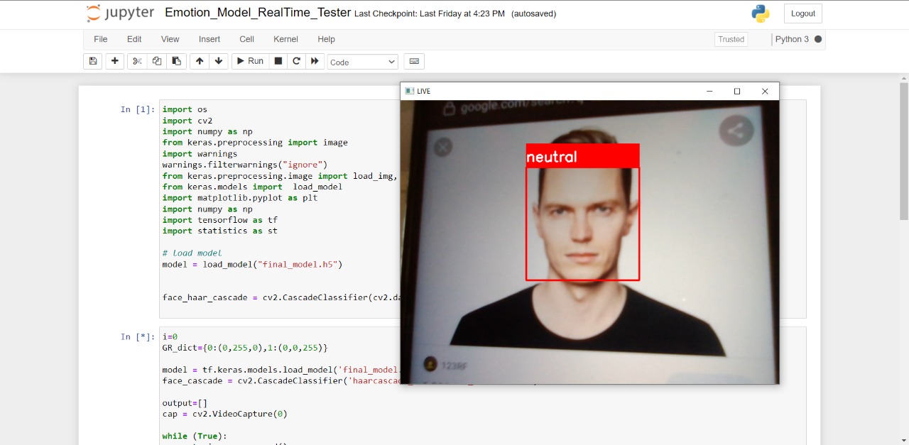The width and height of the screenshot is (909, 445).
Task: Click the page vertical scrollbar thumb
Action: point(903,151)
